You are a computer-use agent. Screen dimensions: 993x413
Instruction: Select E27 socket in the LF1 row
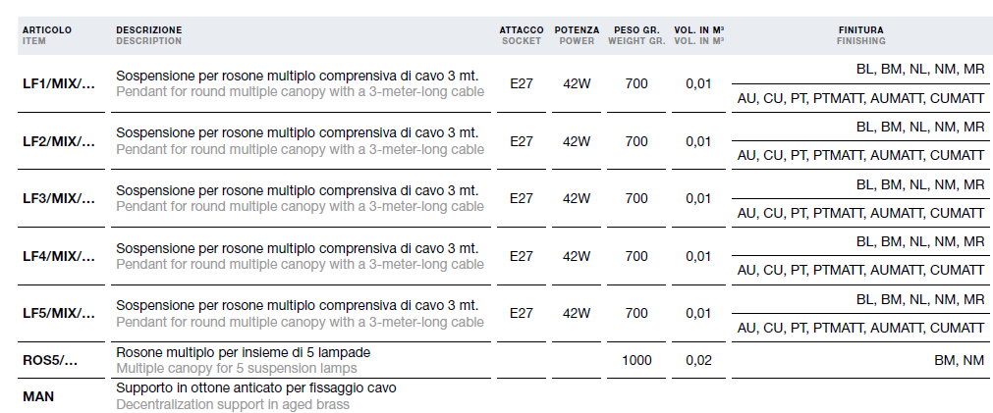[522, 83]
